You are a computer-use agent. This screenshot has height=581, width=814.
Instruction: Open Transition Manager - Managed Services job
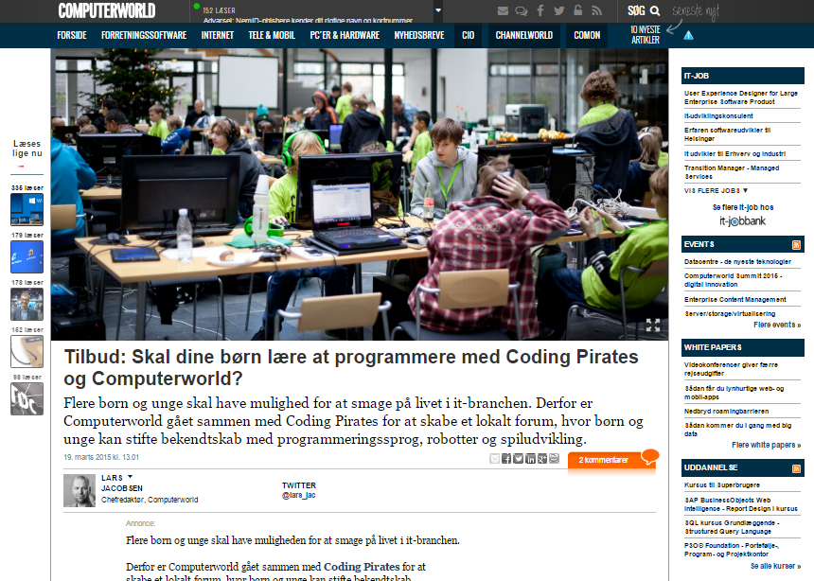tap(732, 172)
